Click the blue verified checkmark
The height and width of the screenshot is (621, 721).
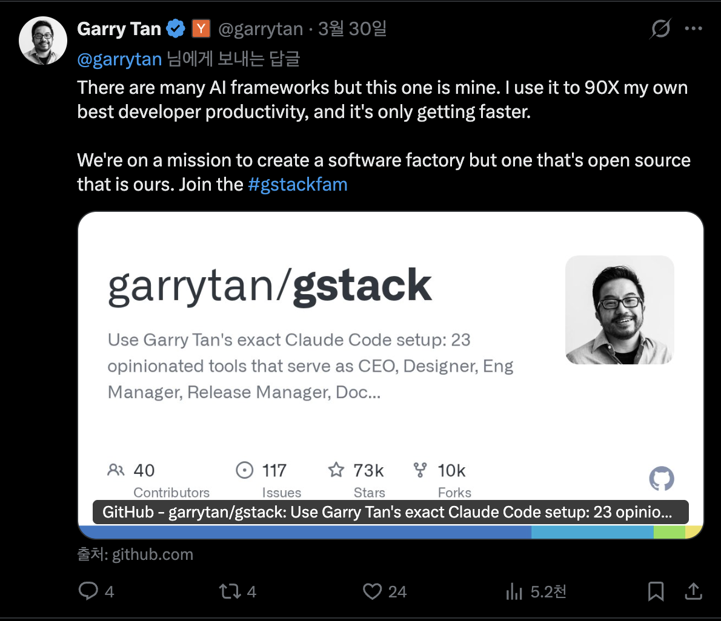pos(176,28)
